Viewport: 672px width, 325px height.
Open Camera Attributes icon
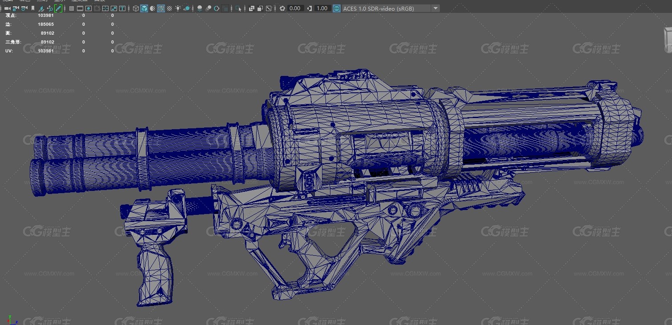(24, 8)
